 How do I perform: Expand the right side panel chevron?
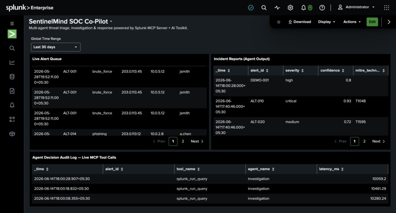[389, 22]
